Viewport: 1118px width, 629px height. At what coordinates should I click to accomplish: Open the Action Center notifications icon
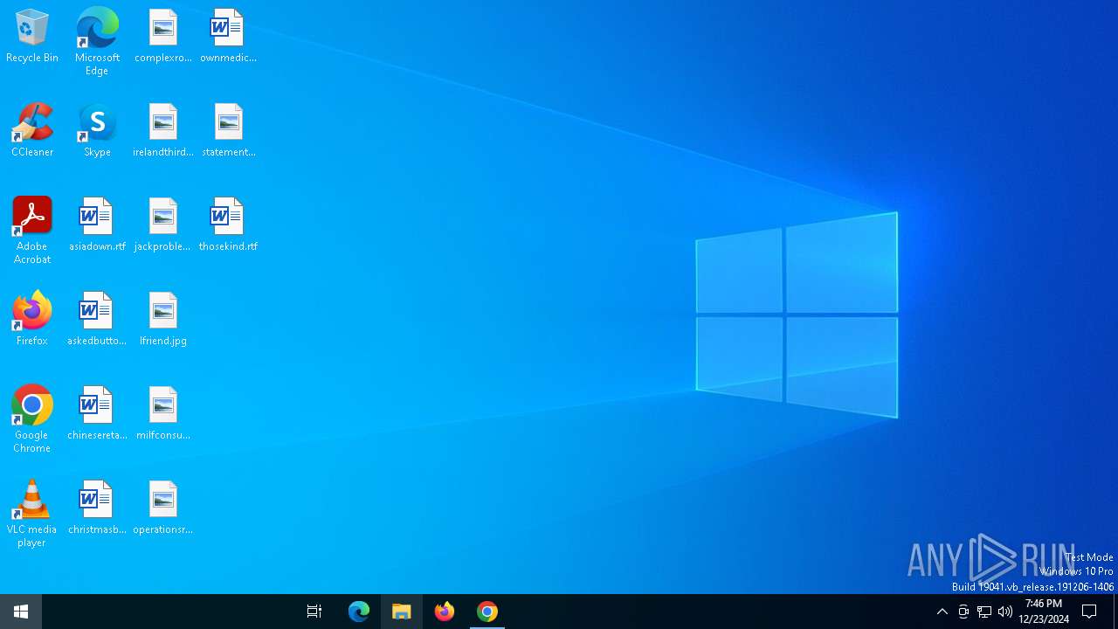[1089, 612]
